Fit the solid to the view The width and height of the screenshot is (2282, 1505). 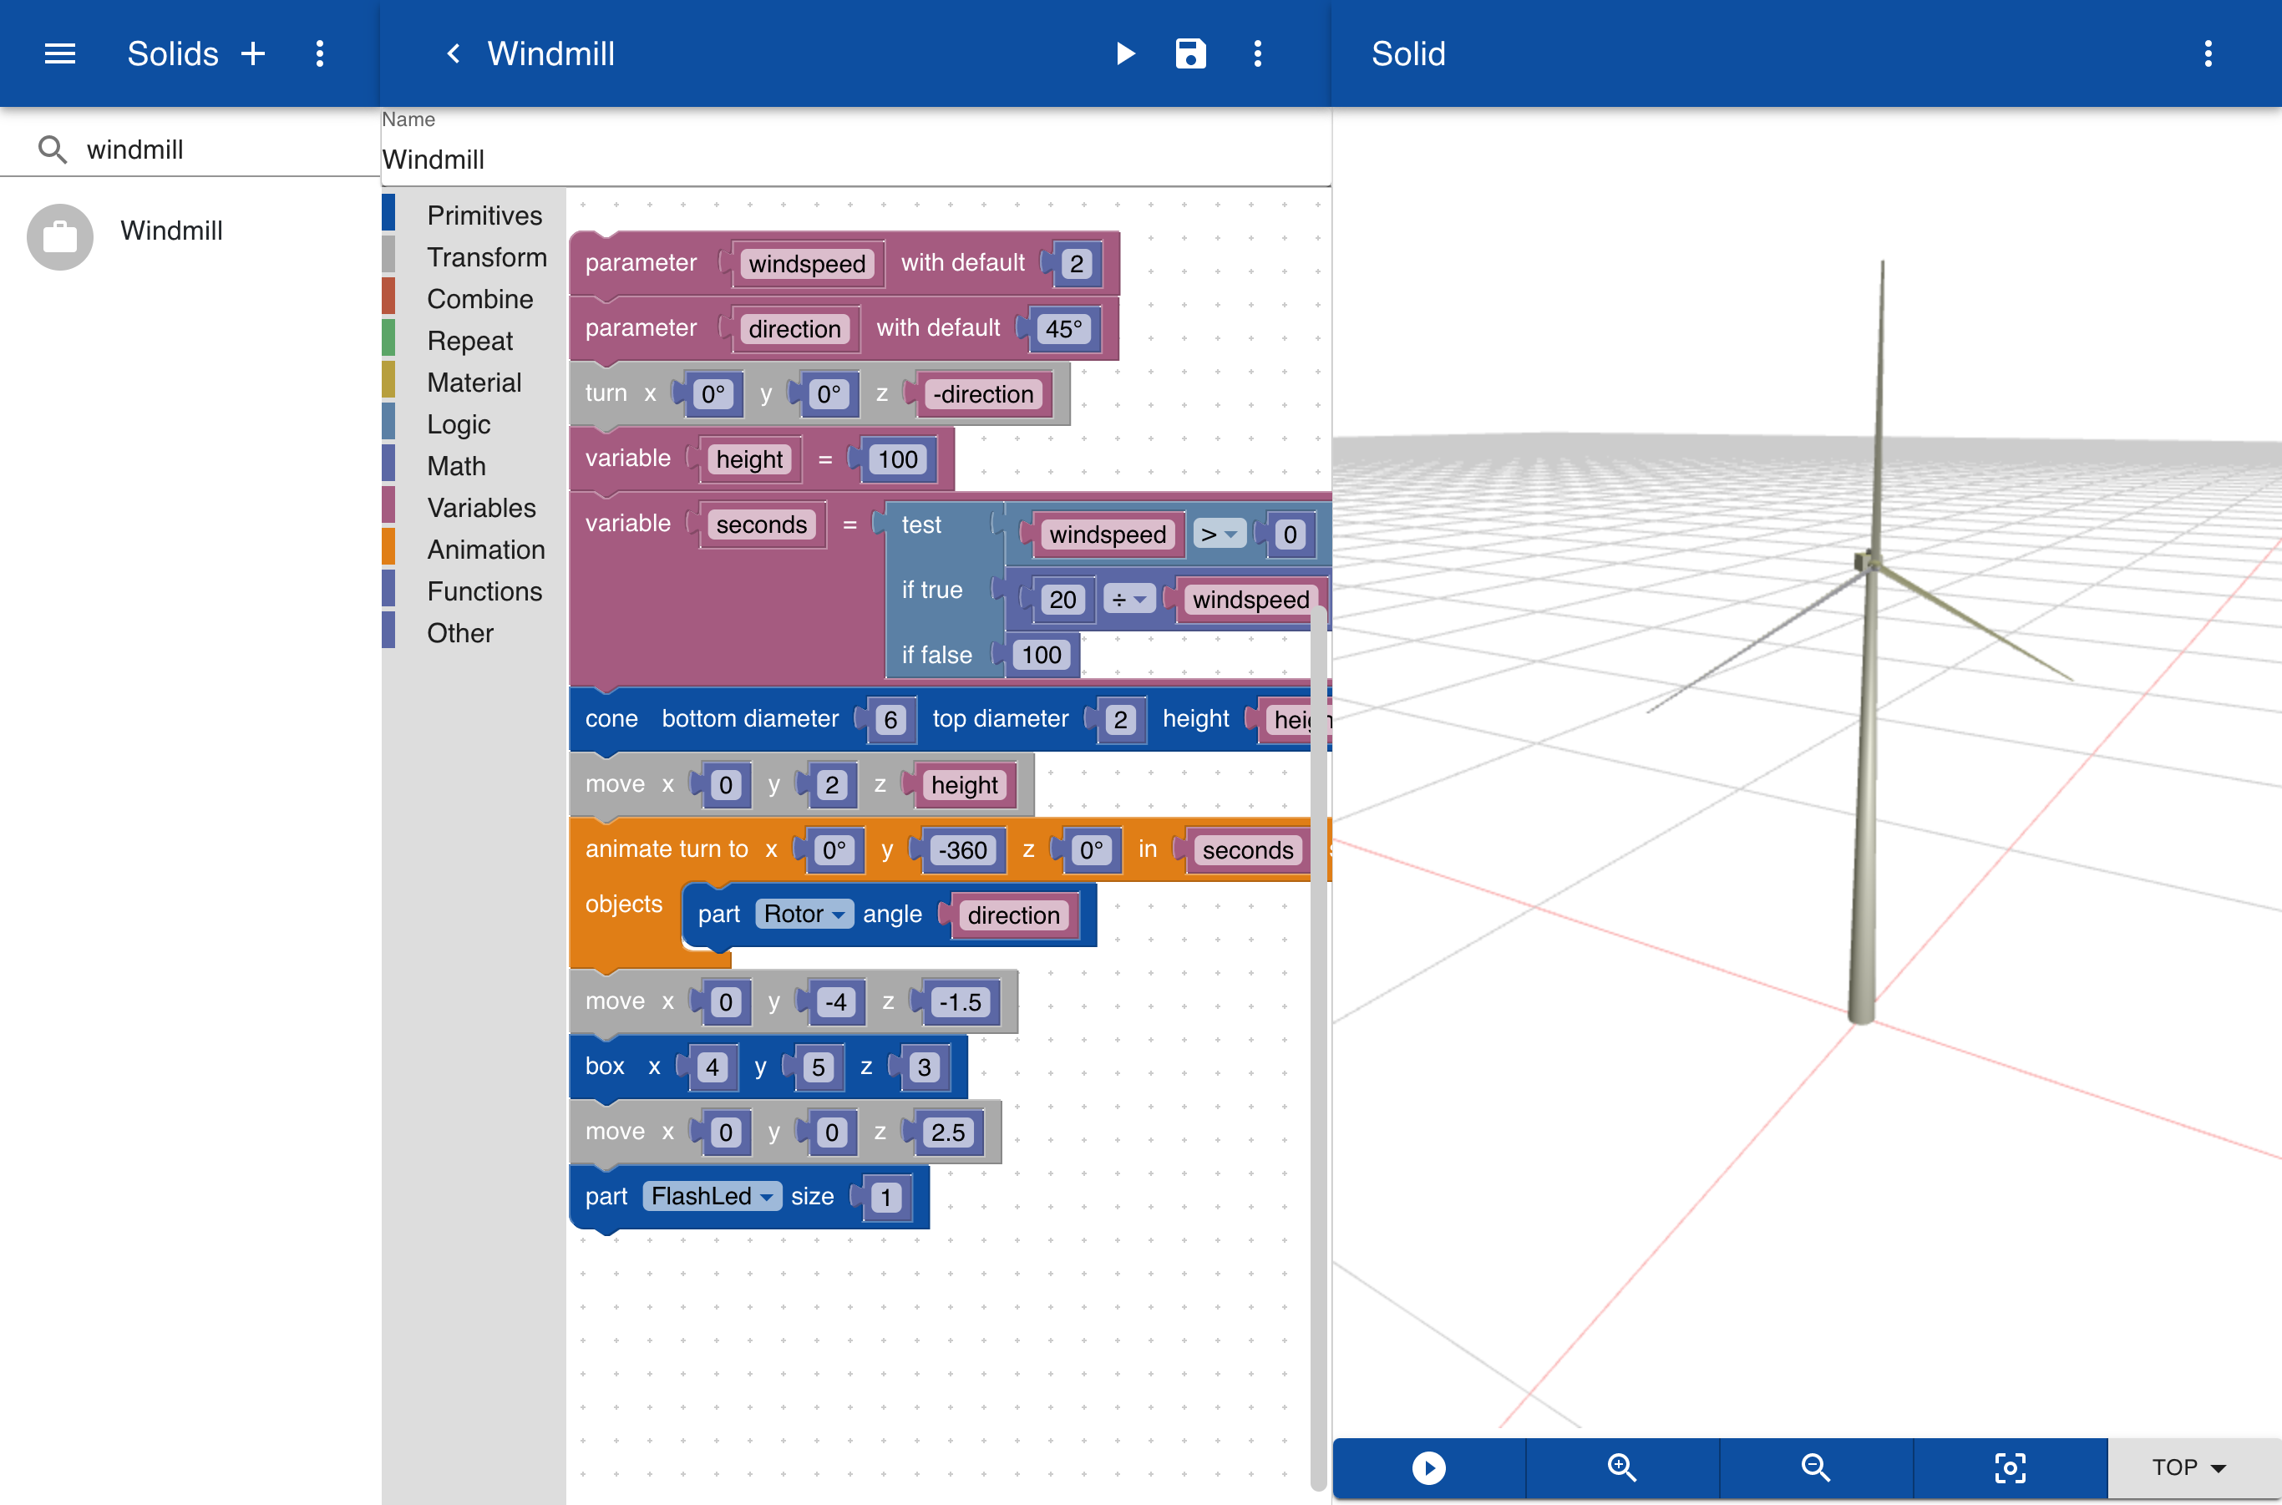coord(2010,1467)
